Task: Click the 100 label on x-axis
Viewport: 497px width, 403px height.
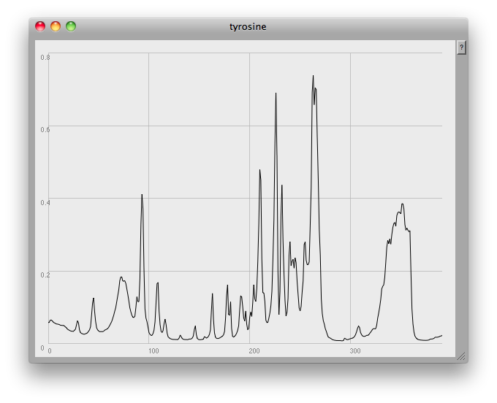Action: (x=153, y=352)
